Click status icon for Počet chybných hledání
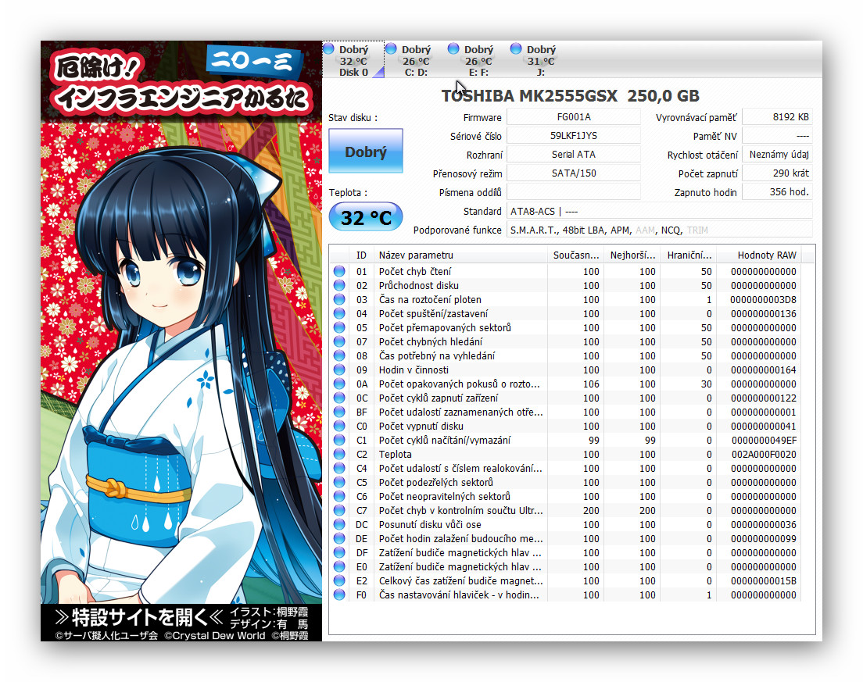Image resolution: width=863 pixels, height=682 pixels. pyautogui.click(x=339, y=341)
